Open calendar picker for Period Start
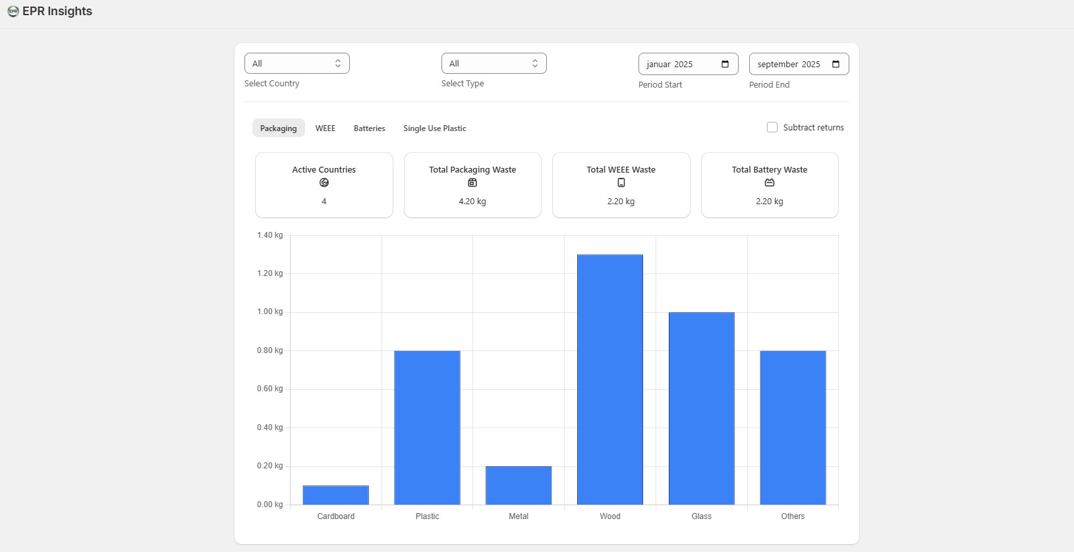The height and width of the screenshot is (552, 1074). click(x=725, y=64)
